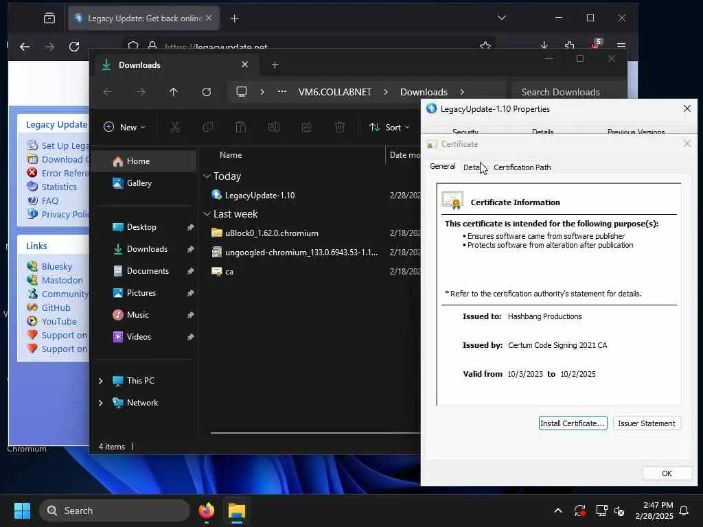Switch to certificate General tab
703x527 pixels.
[442, 166]
